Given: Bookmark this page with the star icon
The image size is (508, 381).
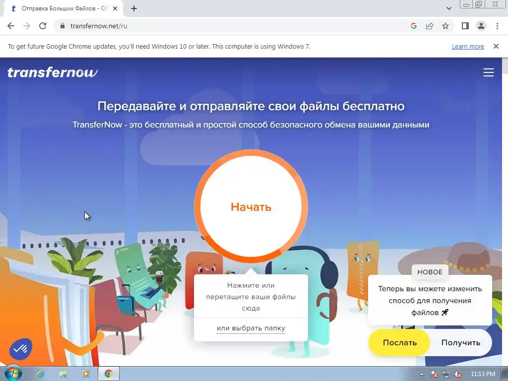Looking at the screenshot, I should point(445,26).
